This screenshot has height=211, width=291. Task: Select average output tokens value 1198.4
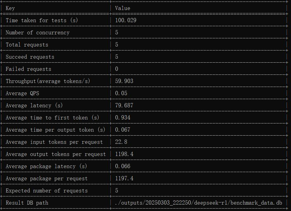pos(124,154)
